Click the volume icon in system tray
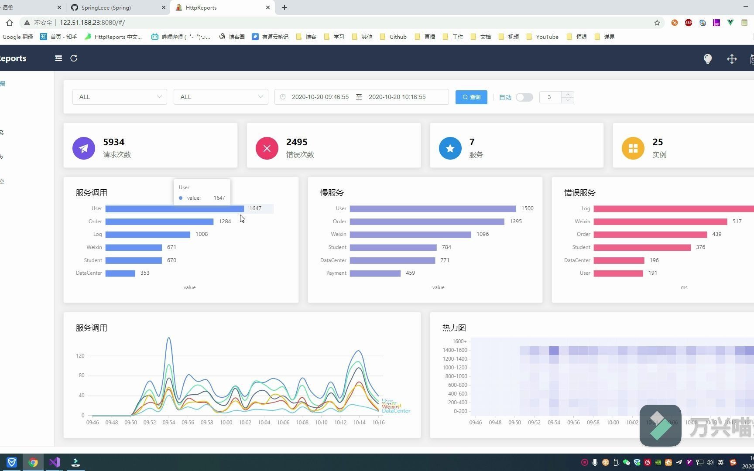754x471 pixels. tap(710, 462)
